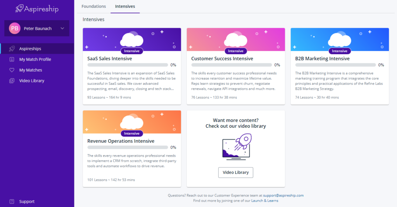Click the SaaS Sales Intensive progress bar
This screenshot has width=397, height=207.
pyautogui.click(x=128, y=65)
